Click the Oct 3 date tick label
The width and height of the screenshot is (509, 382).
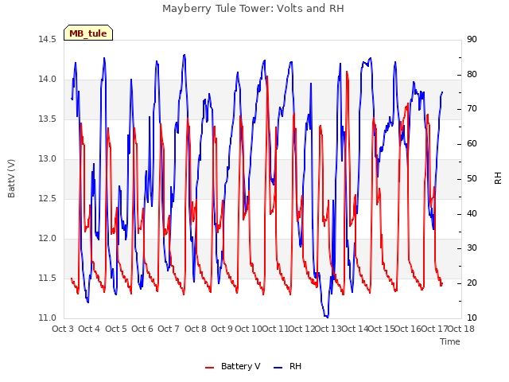pos(63,329)
